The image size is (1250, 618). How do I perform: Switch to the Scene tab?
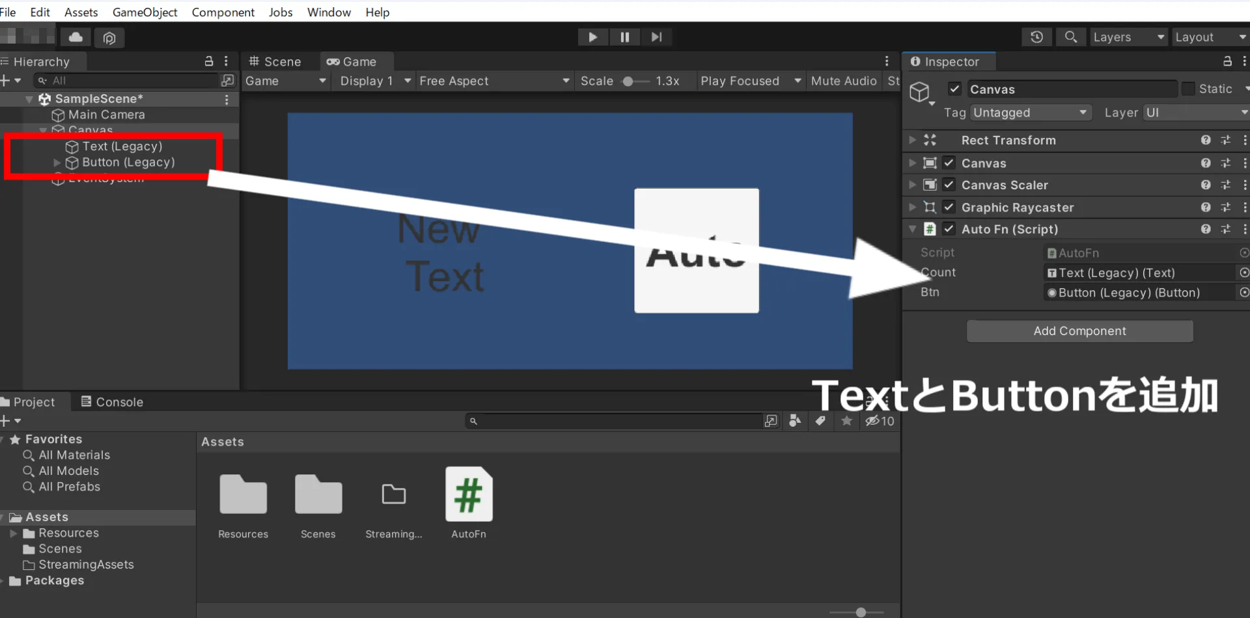[x=276, y=62]
